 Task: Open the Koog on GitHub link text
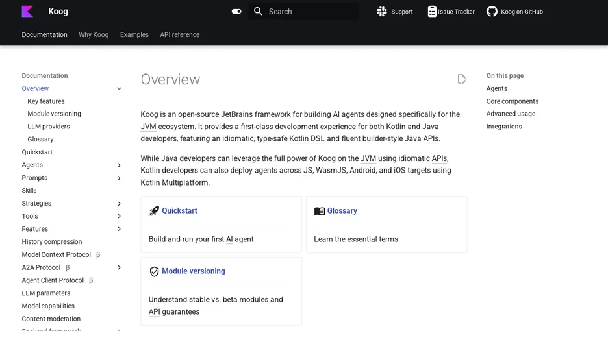click(522, 12)
